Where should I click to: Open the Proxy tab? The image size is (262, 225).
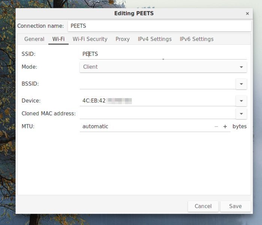122,39
